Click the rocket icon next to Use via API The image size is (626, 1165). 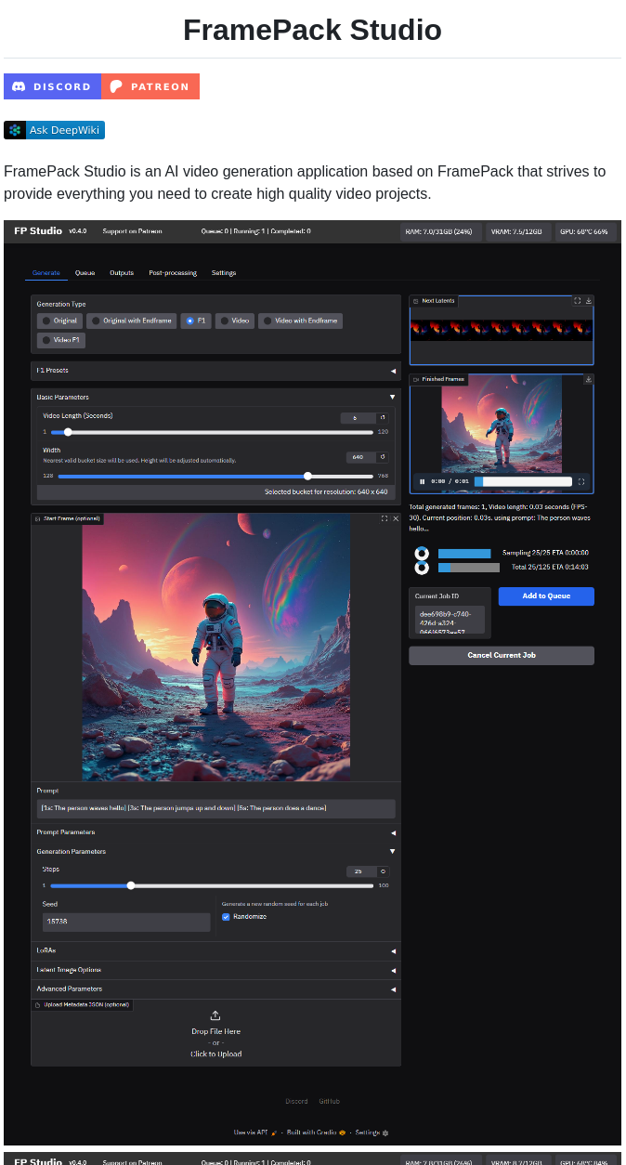click(273, 1132)
